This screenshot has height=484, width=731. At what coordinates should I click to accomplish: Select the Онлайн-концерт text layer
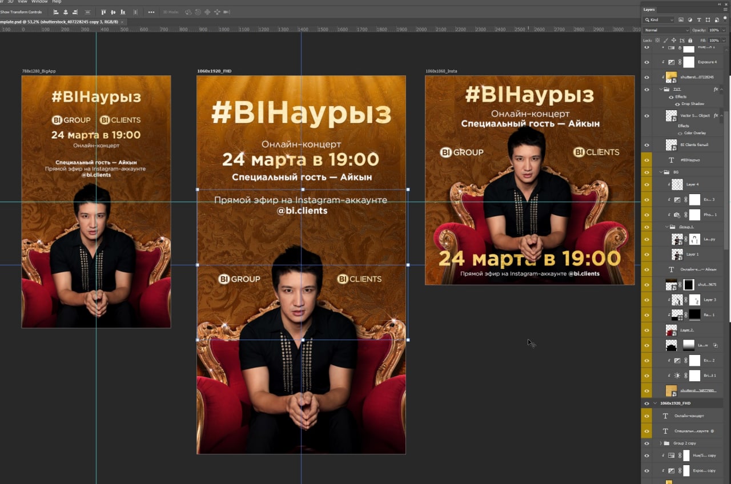tap(689, 416)
